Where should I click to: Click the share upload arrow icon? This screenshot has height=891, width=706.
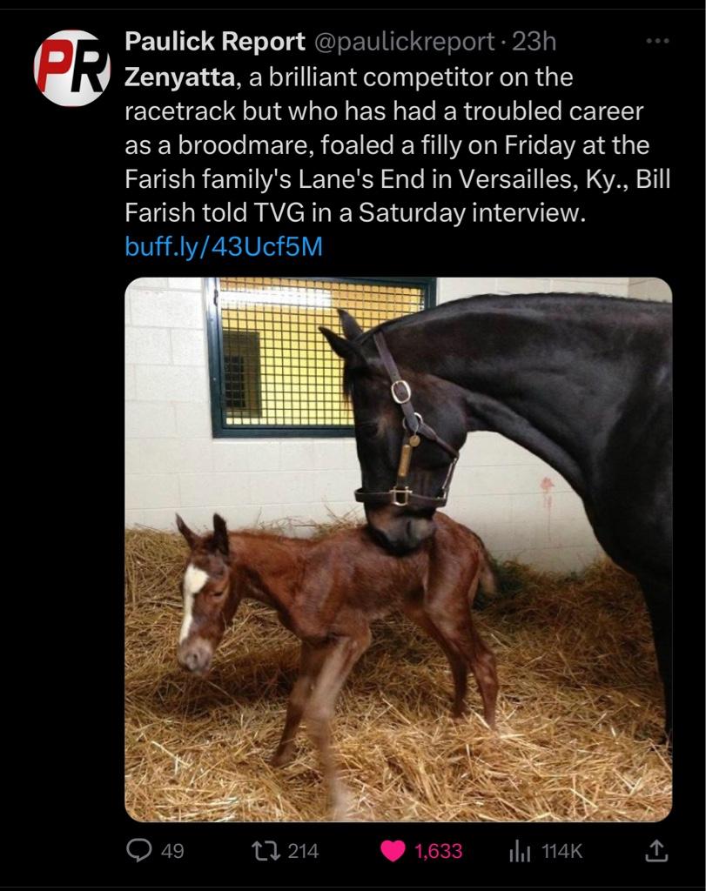coord(656,851)
